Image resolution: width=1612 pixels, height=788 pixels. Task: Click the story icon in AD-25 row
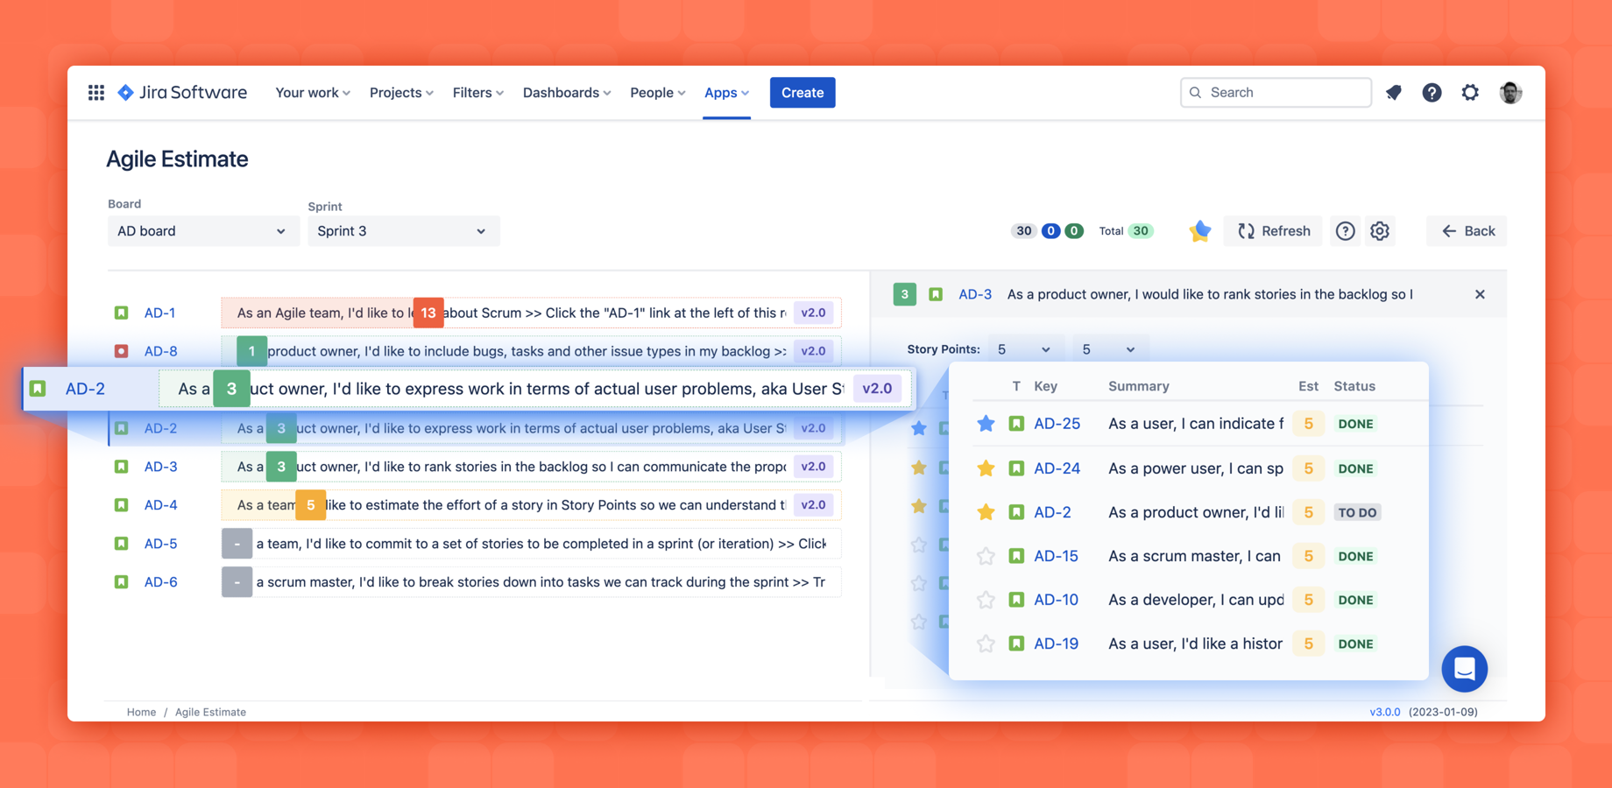[x=1016, y=424]
